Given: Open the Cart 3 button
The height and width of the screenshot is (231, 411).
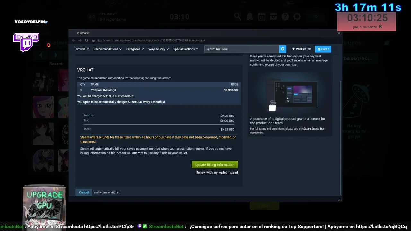Looking at the screenshot, I should [x=323, y=49].
